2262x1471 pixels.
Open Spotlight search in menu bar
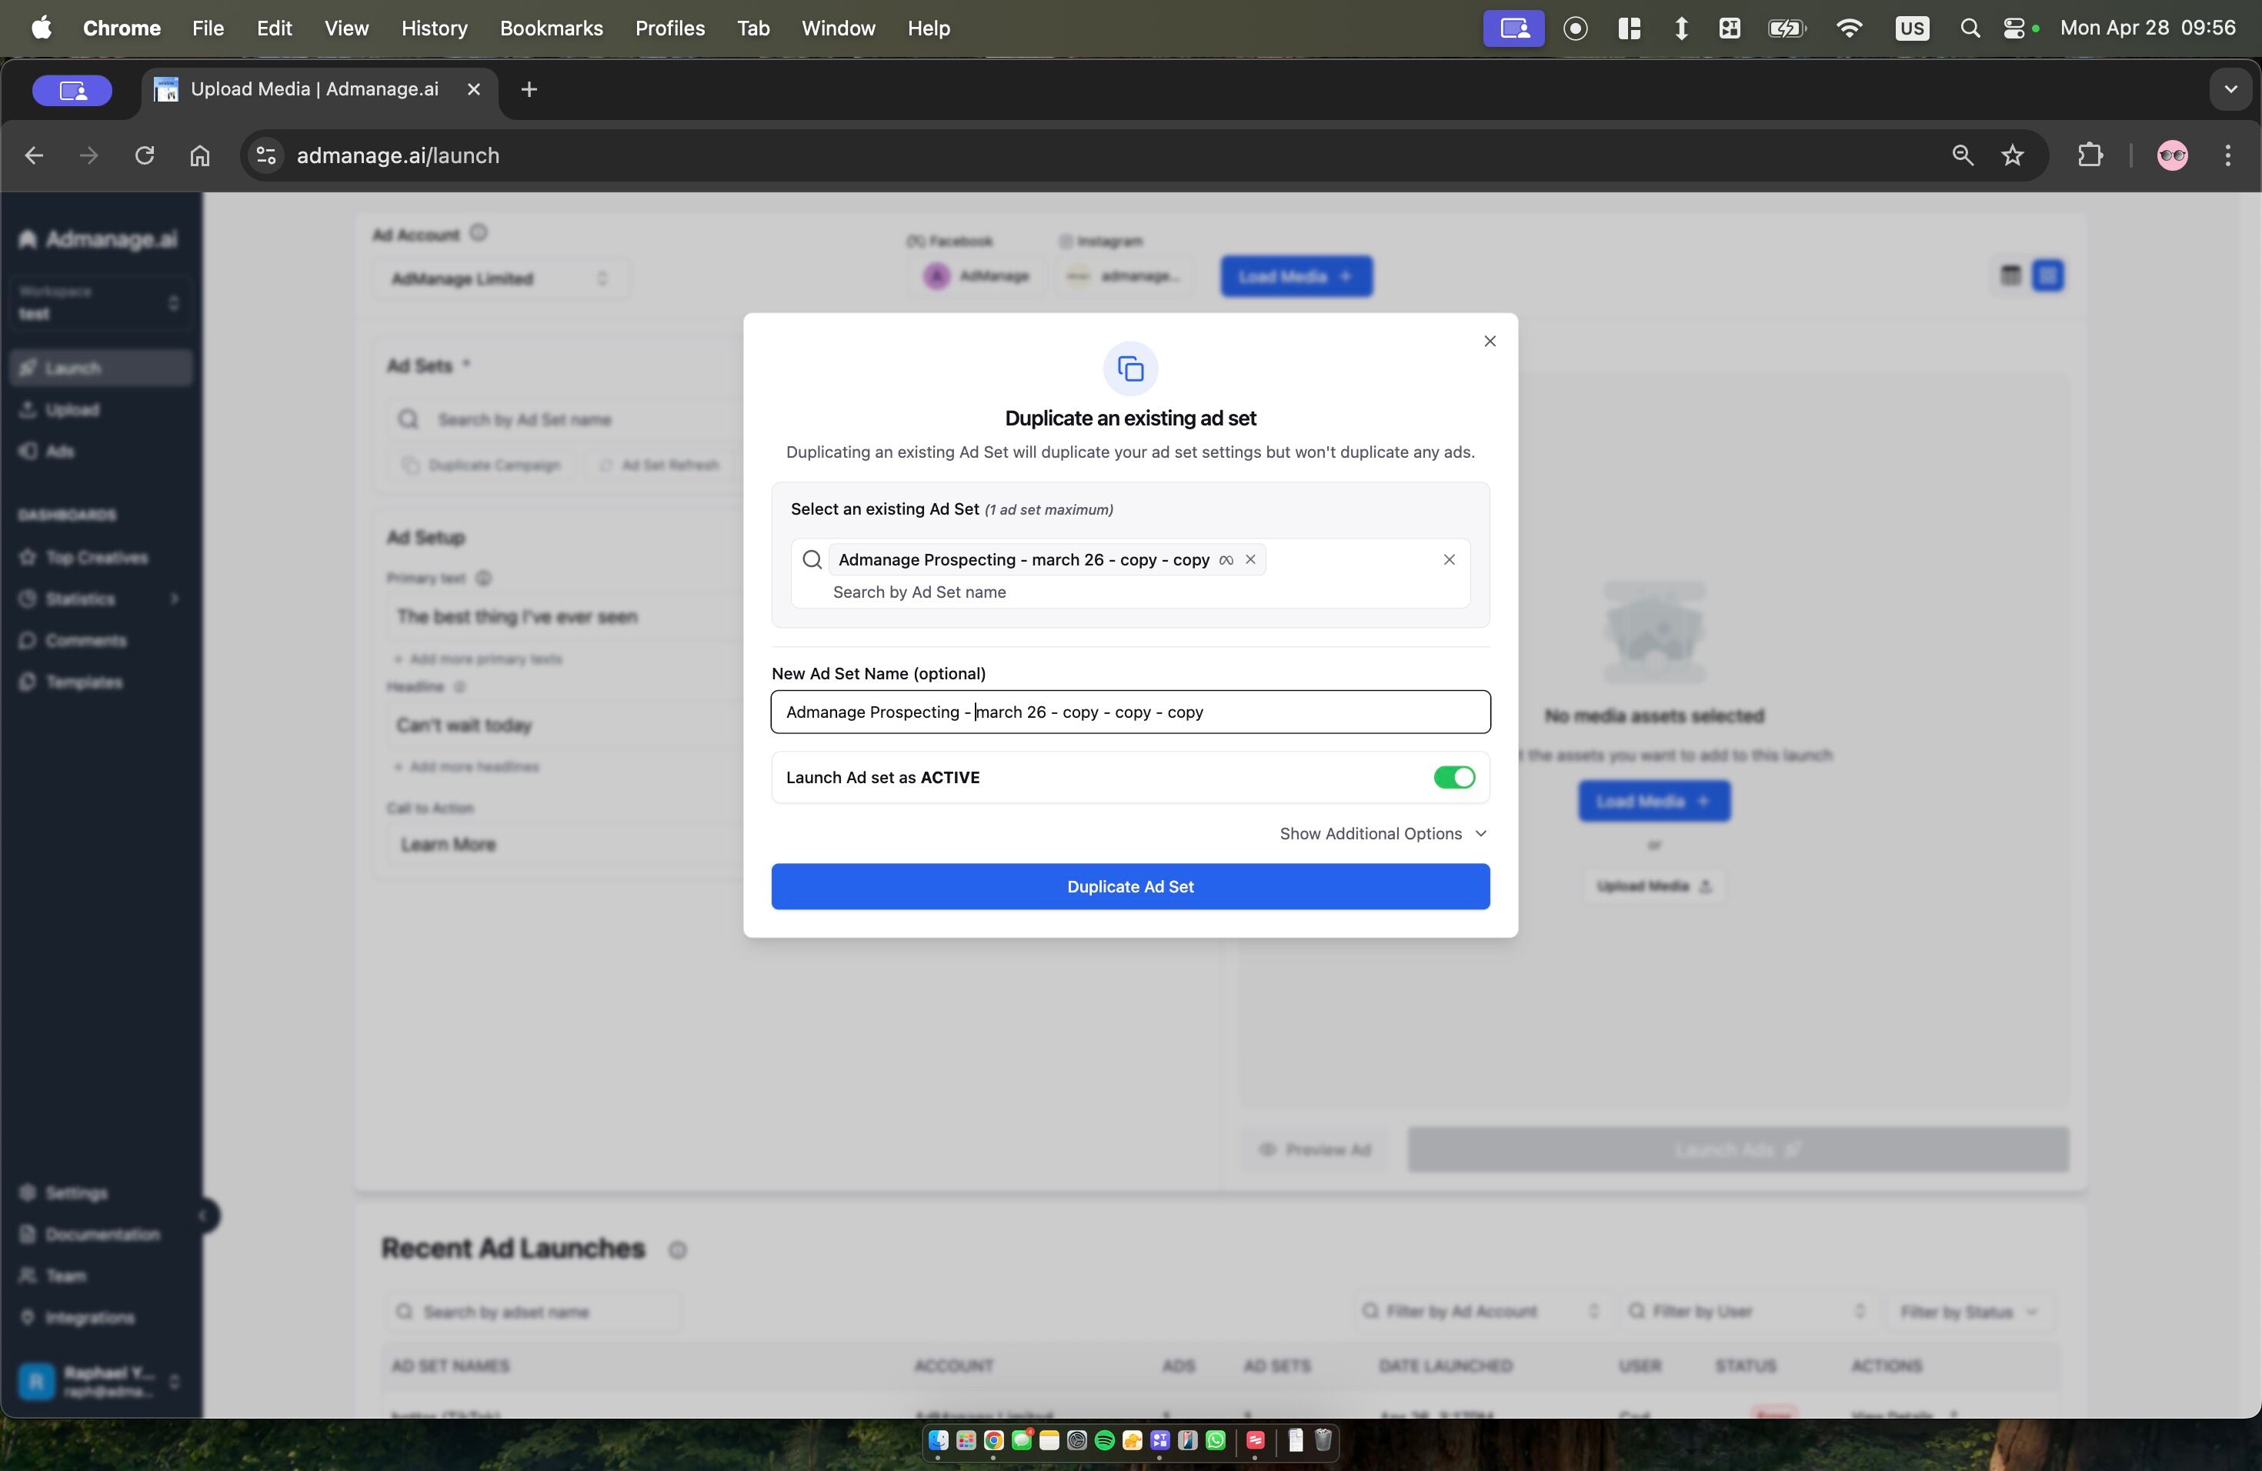1970,28
